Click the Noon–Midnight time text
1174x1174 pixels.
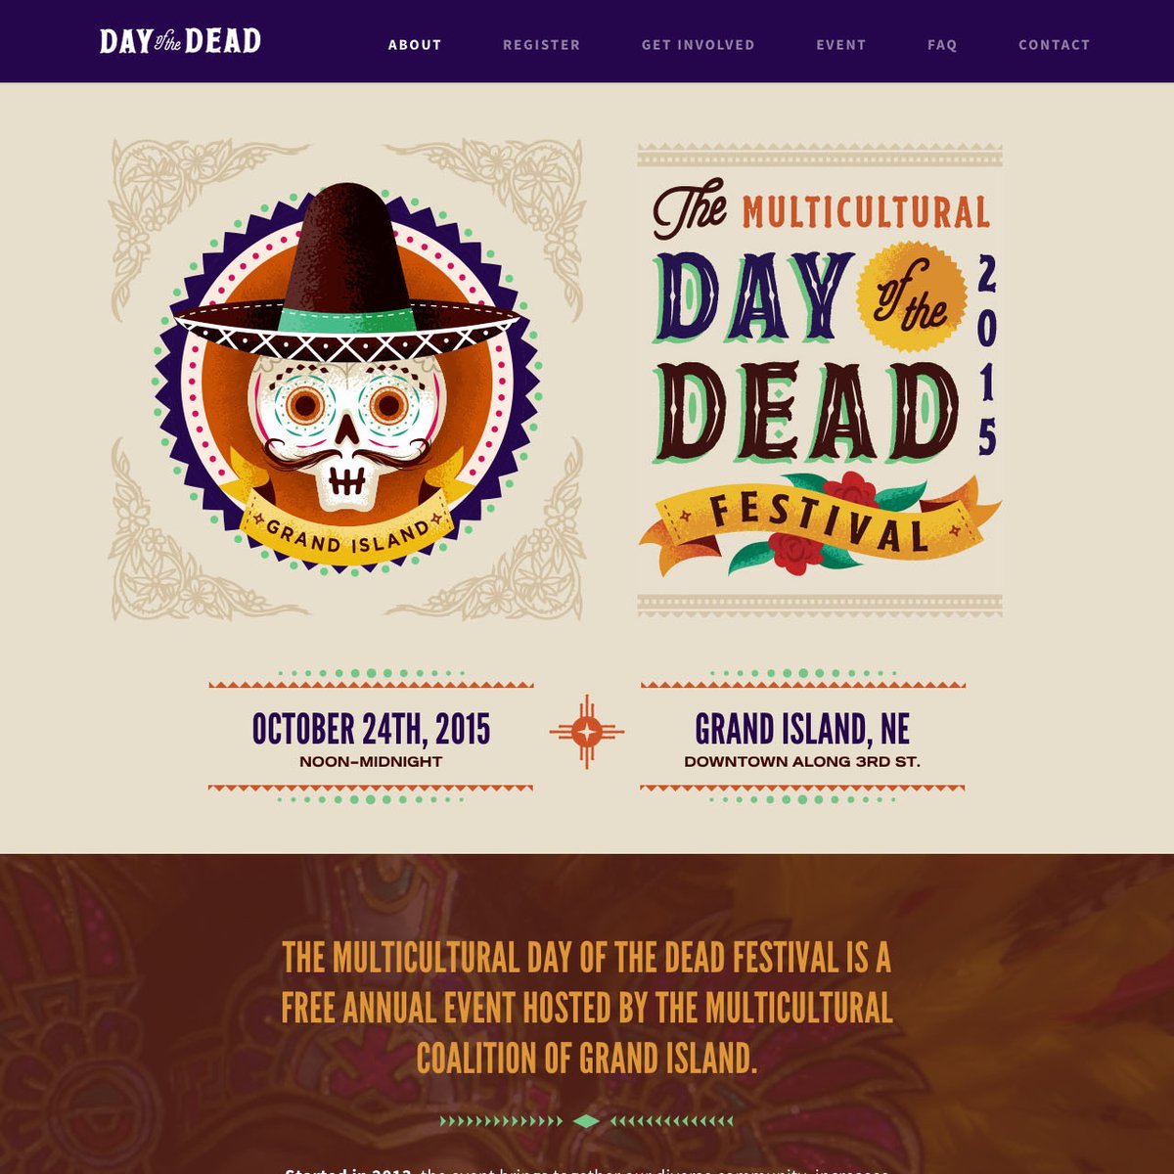371,762
